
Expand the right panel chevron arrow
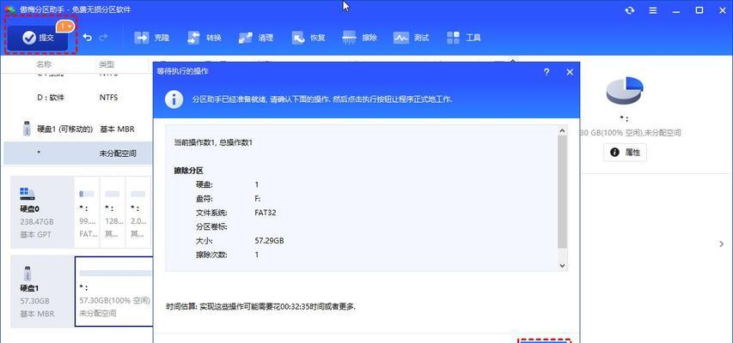click(x=721, y=244)
